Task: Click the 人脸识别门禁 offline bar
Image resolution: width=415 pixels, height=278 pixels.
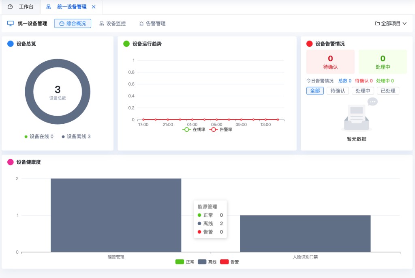Action: (x=305, y=233)
